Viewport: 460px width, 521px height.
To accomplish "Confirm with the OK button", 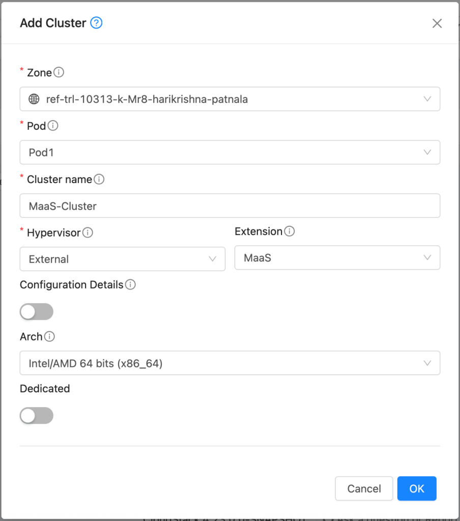I will pyautogui.click(x=417, y=488).
